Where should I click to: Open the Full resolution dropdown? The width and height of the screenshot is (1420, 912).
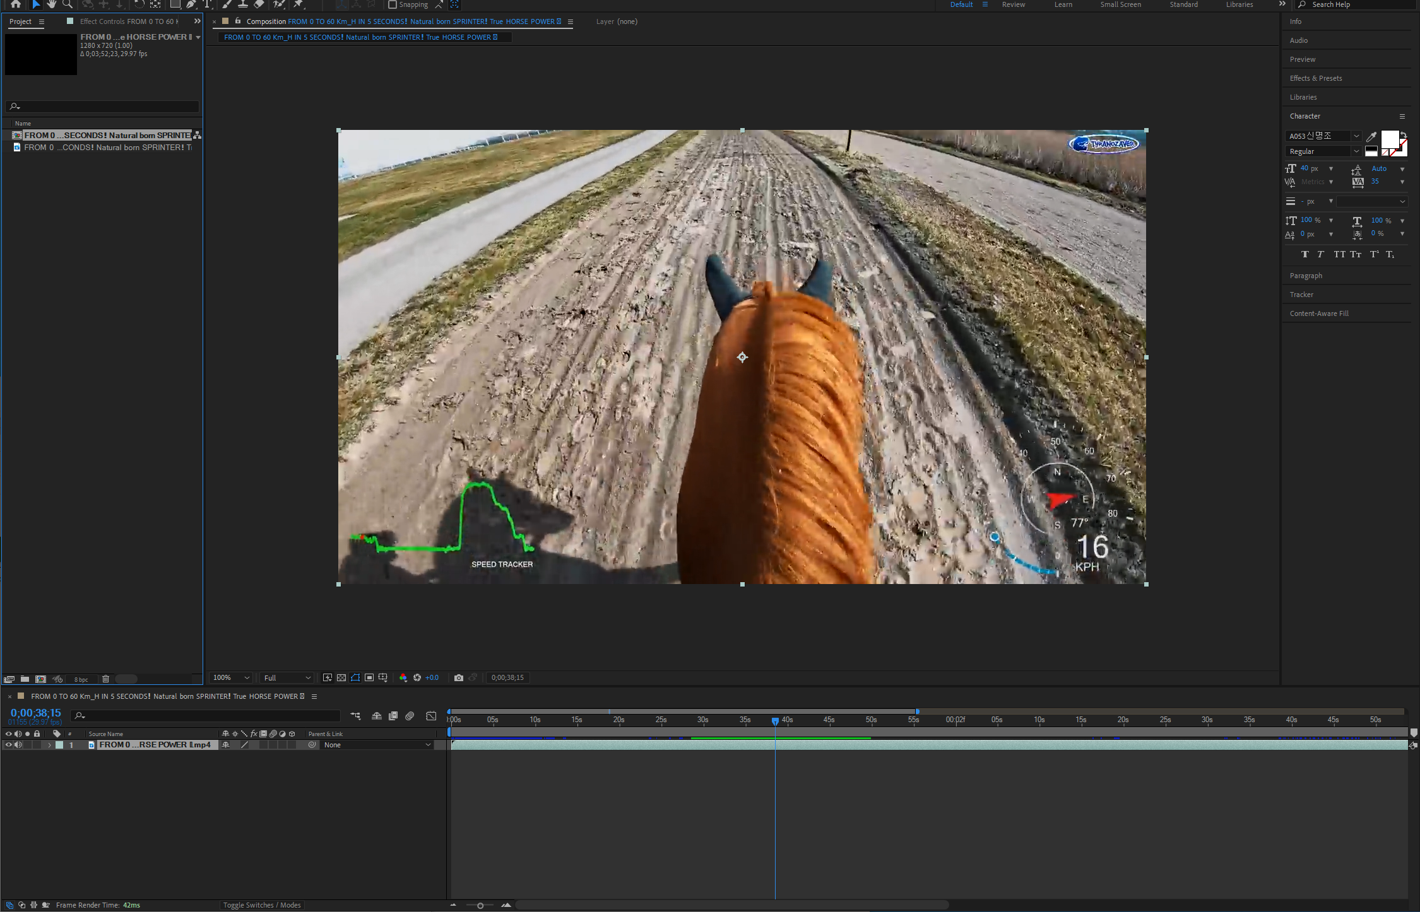point(287,677)
